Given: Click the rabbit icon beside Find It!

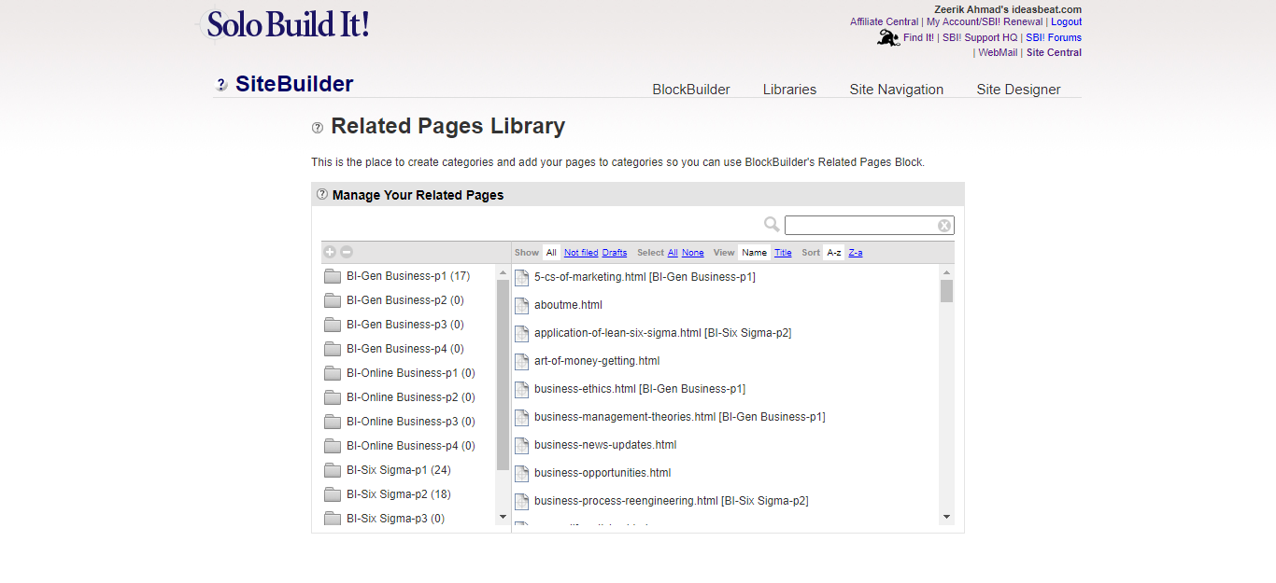Looking at the screenshot, I should [888, 37].
